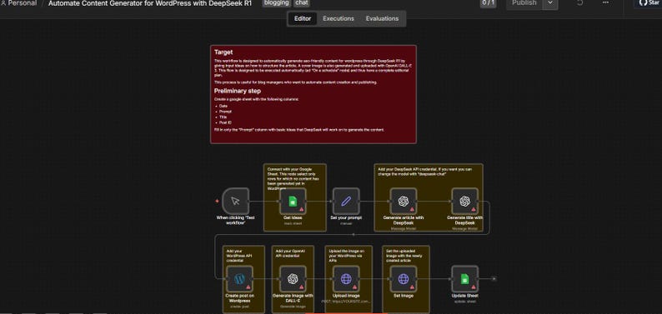Click the 'Post ID' bullet in the note
Viewport: 662px width, 314px height.
(225, 122)
